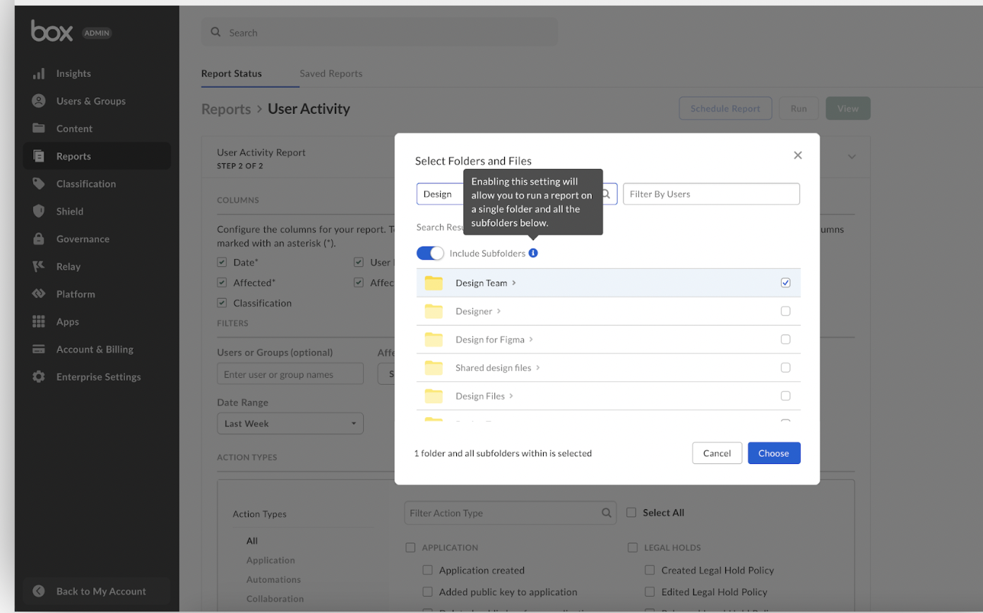
Task: Expand the Designer folder chevron
Action: tap(499, 311)
